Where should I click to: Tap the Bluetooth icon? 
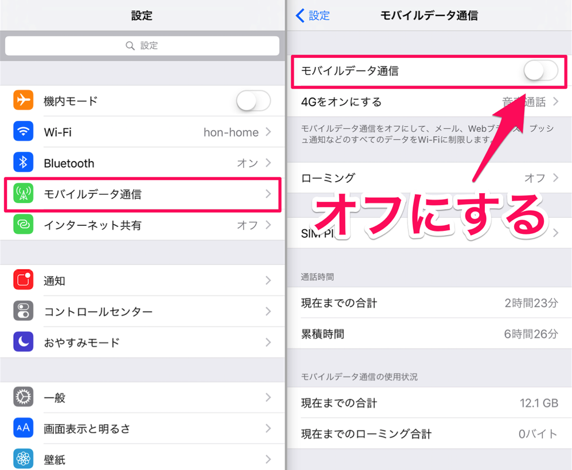click(23, 162)
